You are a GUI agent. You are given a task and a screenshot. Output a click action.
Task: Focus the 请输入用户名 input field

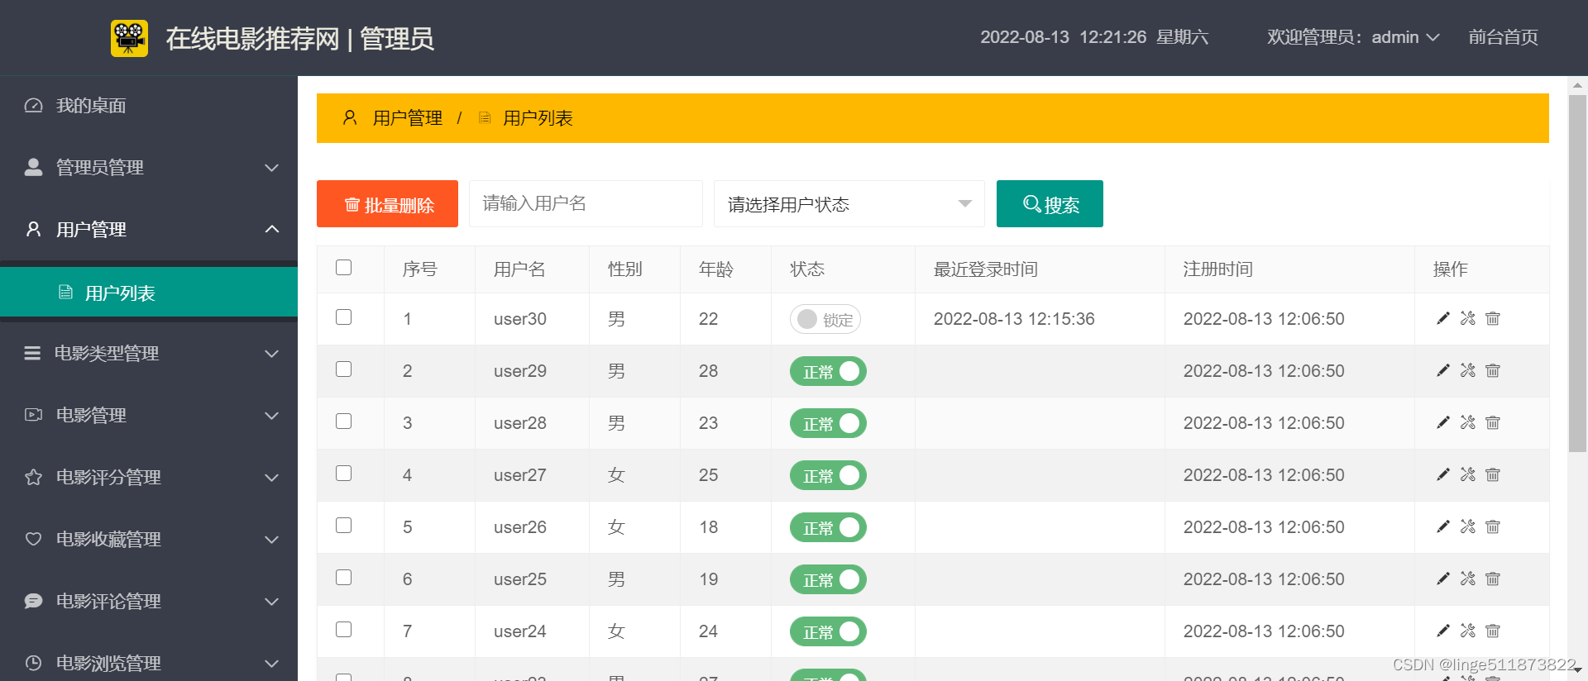point(586,204)
